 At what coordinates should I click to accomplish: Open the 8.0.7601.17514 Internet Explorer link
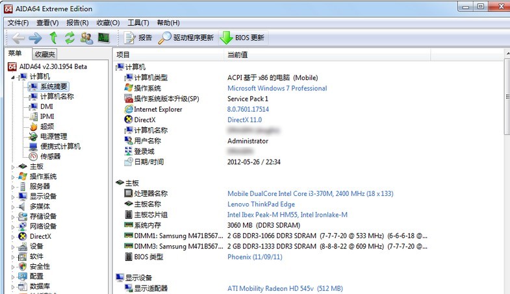tap(248, 109)
